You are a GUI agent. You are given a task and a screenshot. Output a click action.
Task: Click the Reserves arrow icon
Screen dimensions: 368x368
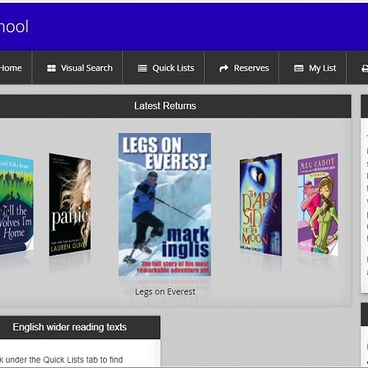[x=224, y=68]
